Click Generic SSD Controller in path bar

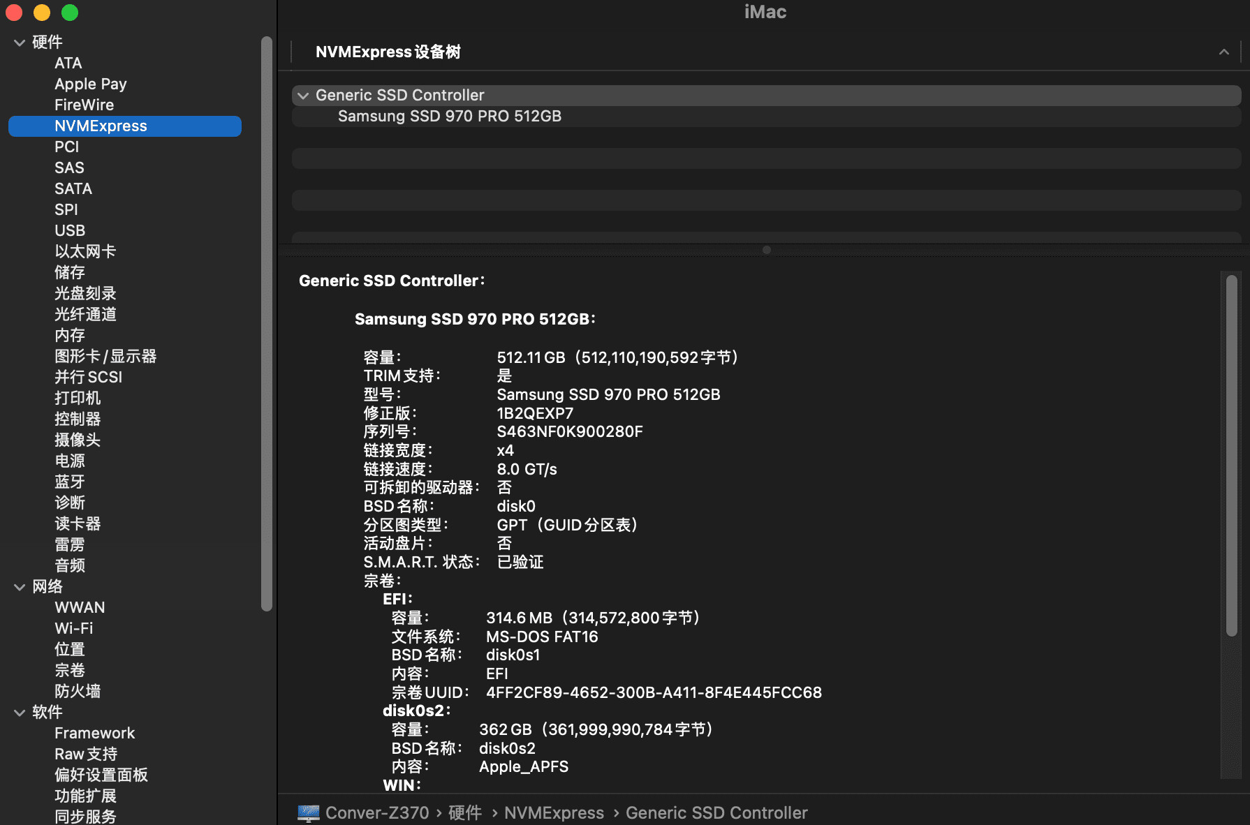coord(716,813)
